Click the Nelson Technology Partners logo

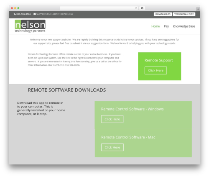click(x=30, y=26)
